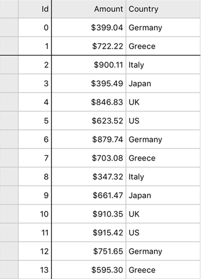The height and width of the screenshot is (279, 201).
Task: Click the UK cell beside $846.83
Action: click(163, 102)
